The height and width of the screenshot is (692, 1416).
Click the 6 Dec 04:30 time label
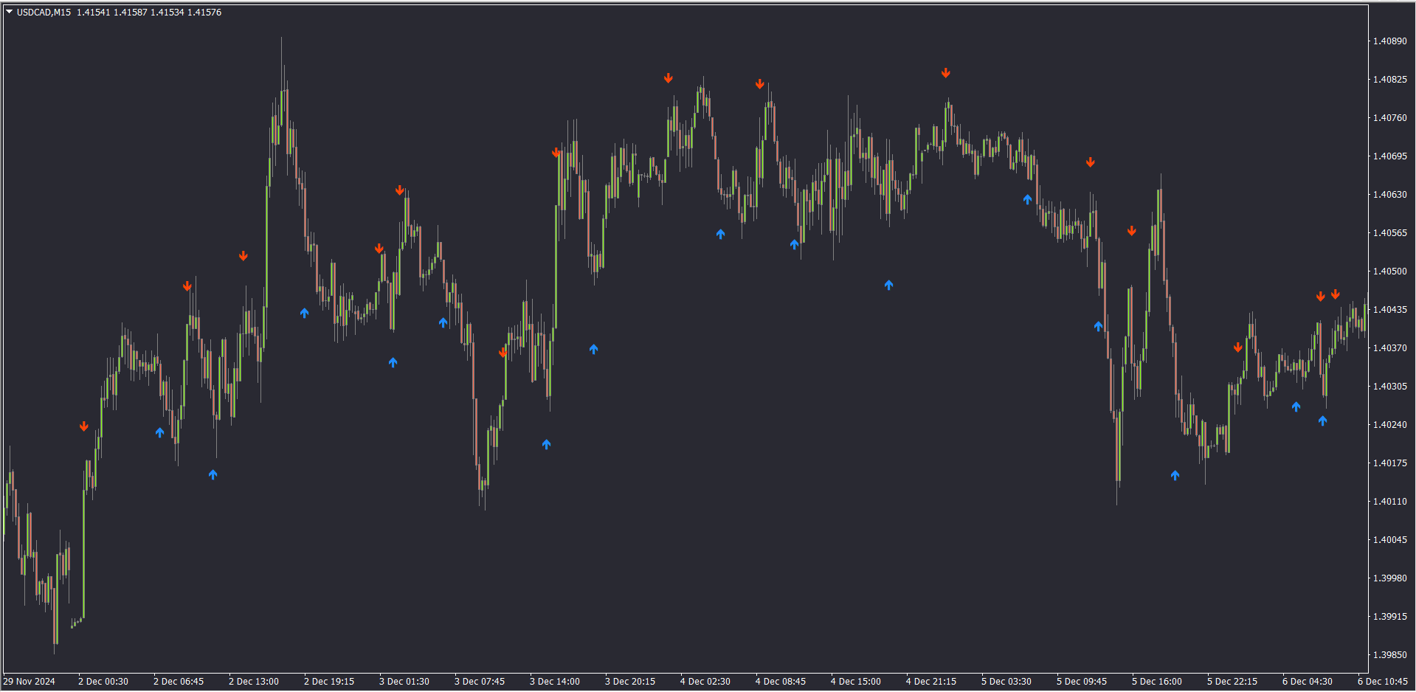(x=1308, y=682)
